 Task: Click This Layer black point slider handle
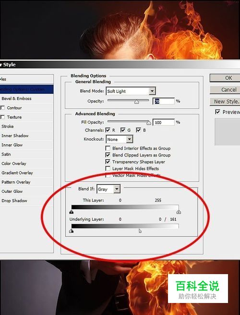click(x=72, y=212)
